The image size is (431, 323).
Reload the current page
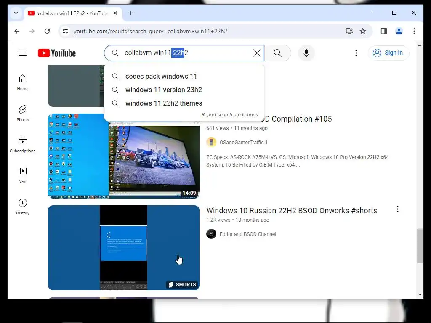[x=47, y=31]
